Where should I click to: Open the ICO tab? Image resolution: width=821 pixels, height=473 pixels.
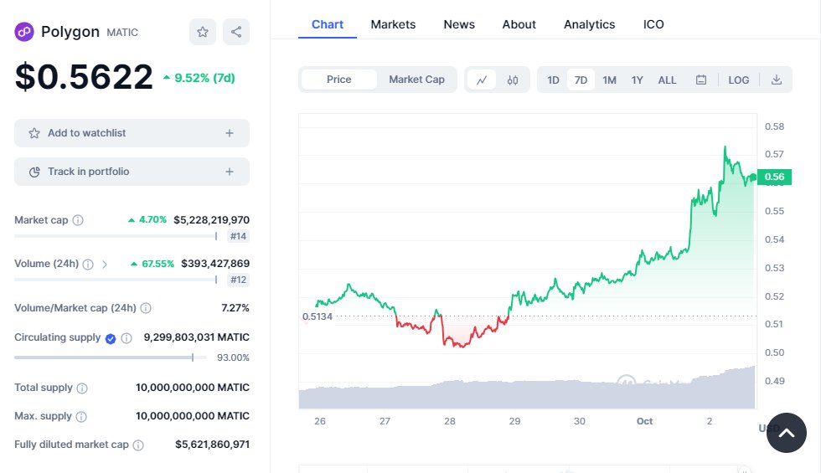click(653, 24)
